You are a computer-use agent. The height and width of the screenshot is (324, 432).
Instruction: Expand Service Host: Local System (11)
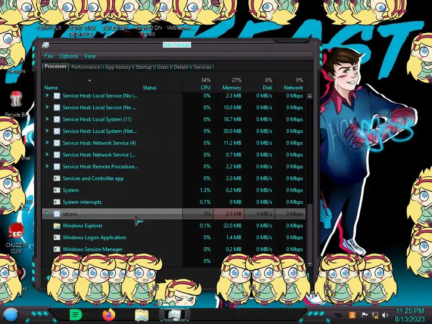[x=47, y=119]
